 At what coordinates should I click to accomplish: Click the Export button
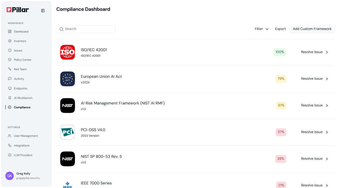point(280,29)
